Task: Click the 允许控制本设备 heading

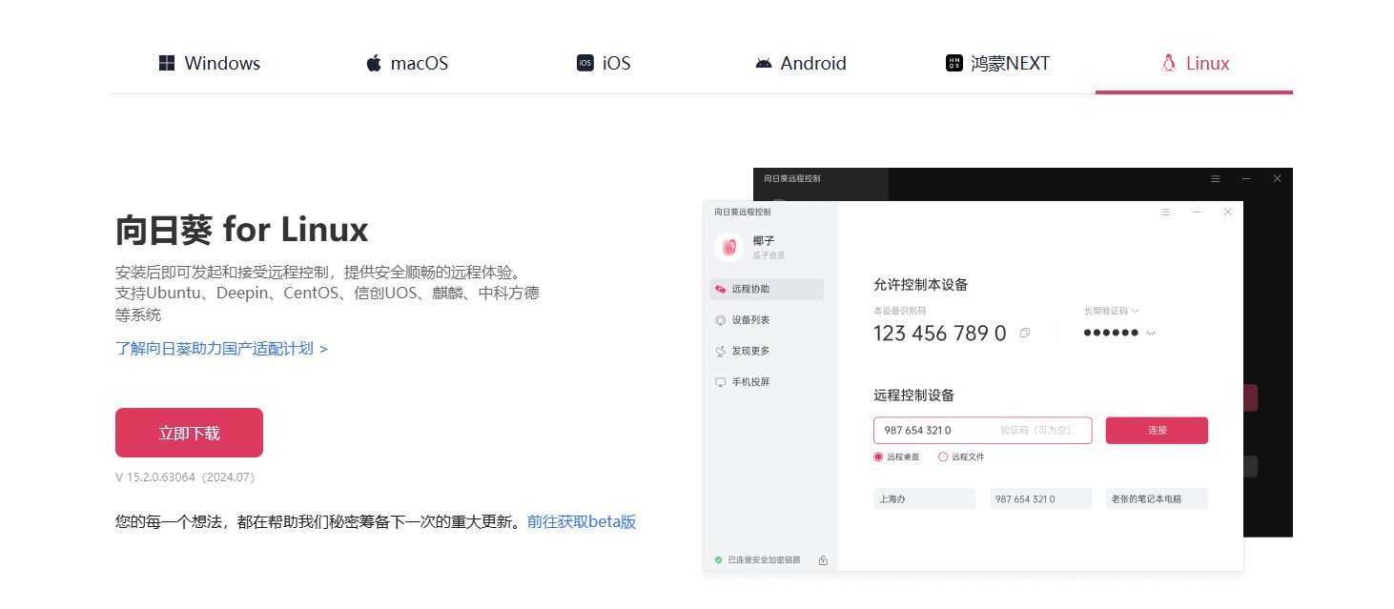Action: [921, 284]
